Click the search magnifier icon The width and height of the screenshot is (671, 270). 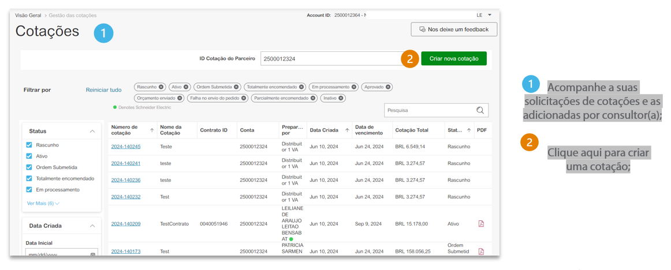(480, 110)
